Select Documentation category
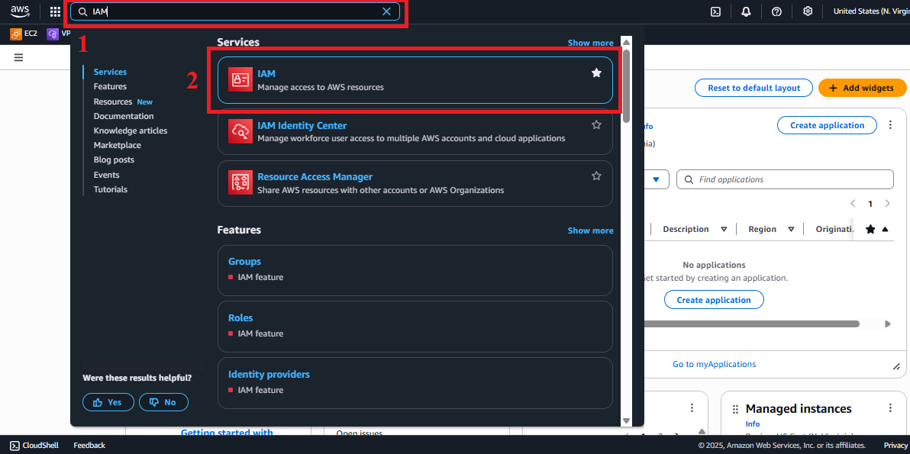 point(124,116)
